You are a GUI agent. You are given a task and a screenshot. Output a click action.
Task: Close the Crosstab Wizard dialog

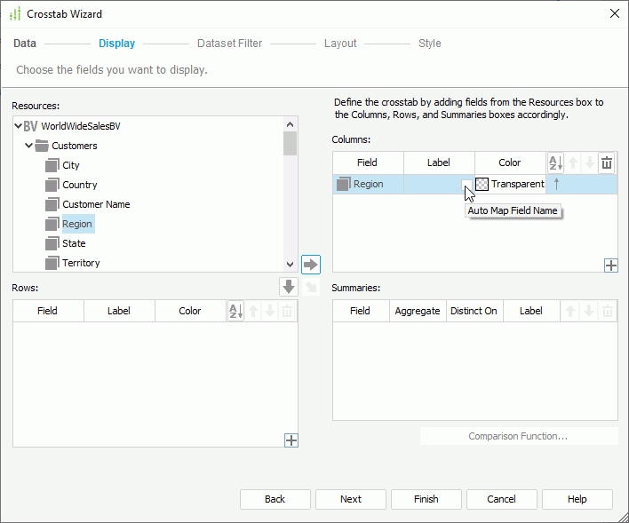click(x=614, y=13)
